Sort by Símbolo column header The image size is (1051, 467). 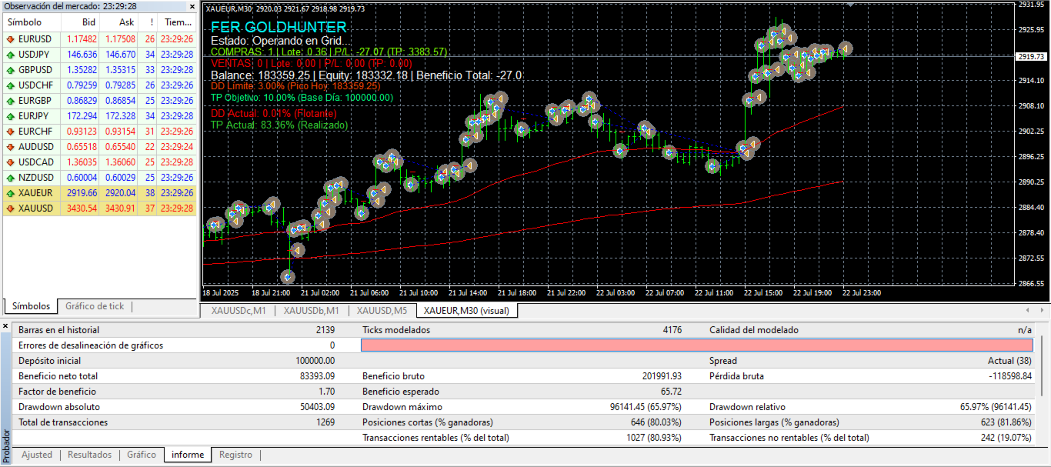coord(32,22)
